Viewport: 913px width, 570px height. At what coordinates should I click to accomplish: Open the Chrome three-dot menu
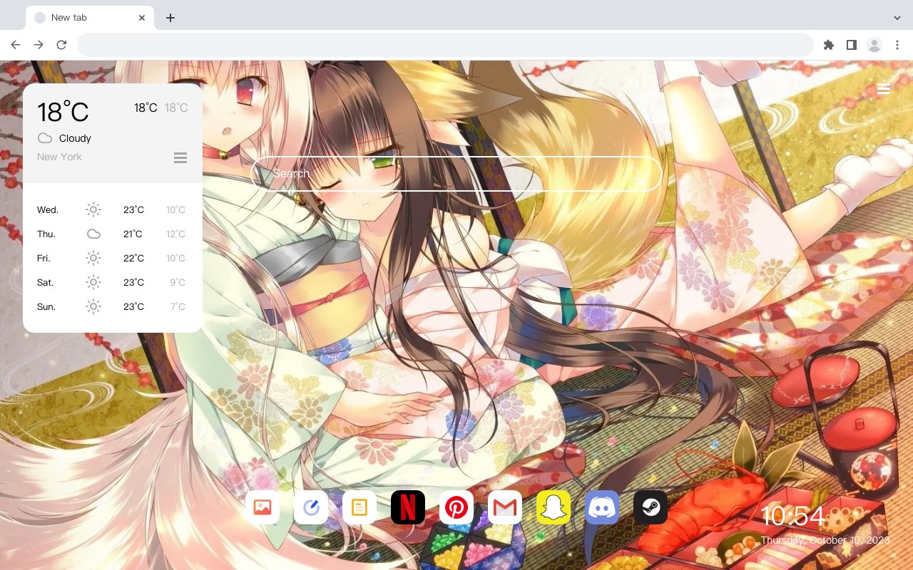897,45
